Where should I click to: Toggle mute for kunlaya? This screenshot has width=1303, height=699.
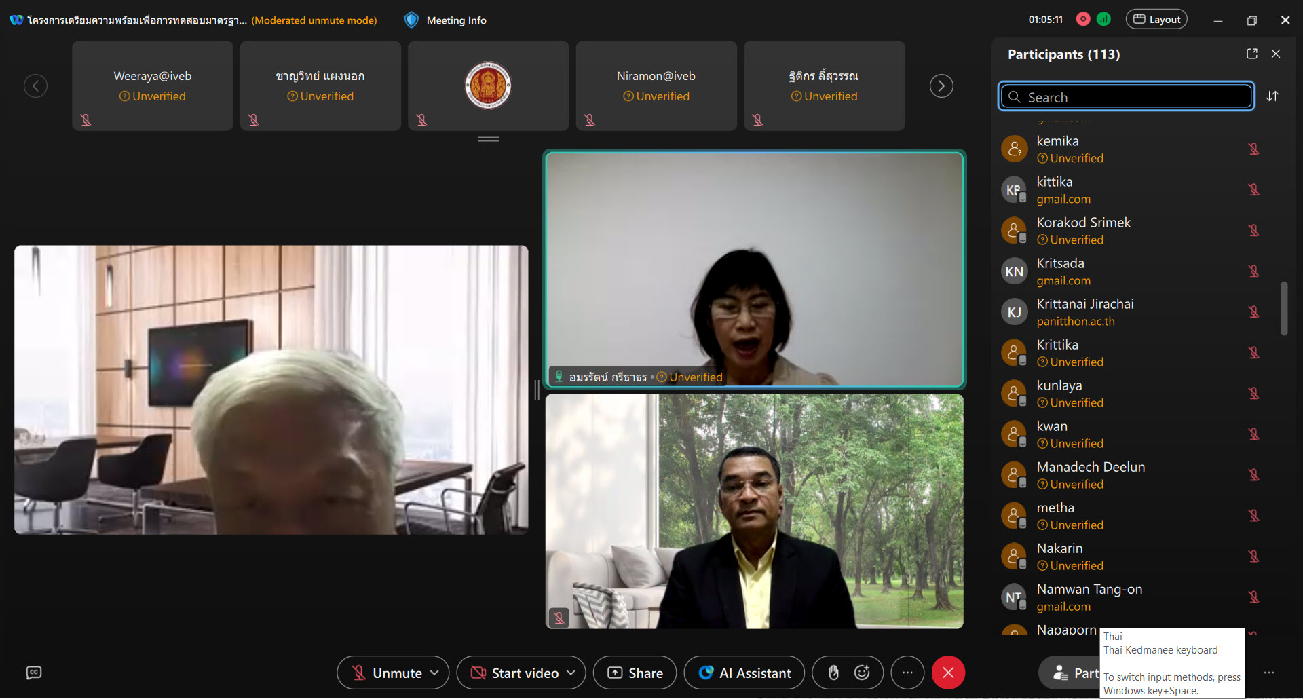click(1253, 393)
